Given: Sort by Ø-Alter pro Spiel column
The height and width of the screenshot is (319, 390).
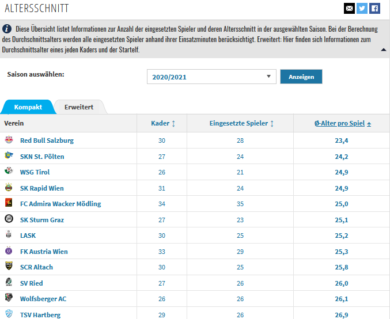Looking at the screenshot, I should (x=343, y=123).
